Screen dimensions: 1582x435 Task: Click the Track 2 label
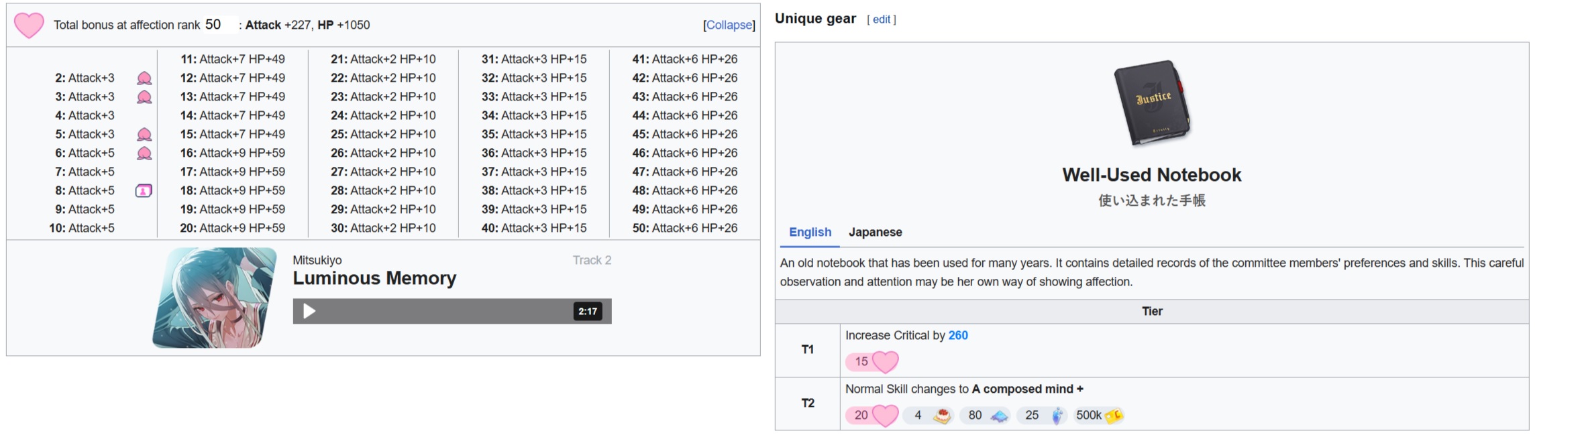click(592, 260)
